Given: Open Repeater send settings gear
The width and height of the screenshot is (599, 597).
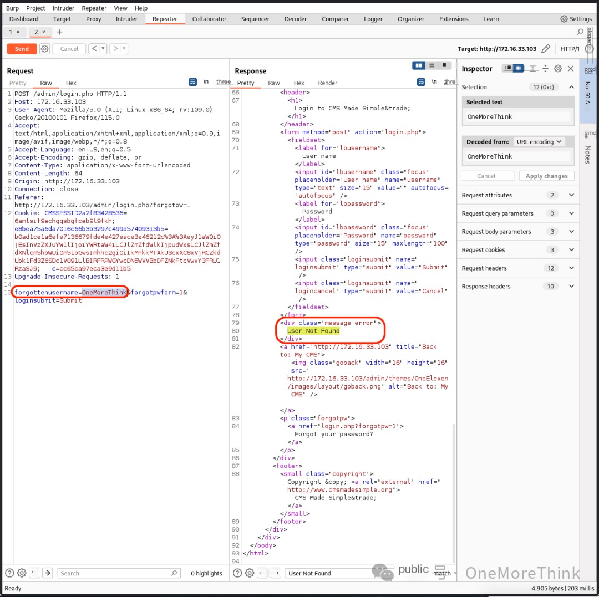Looking at the screenshot, I should point(45,49).
